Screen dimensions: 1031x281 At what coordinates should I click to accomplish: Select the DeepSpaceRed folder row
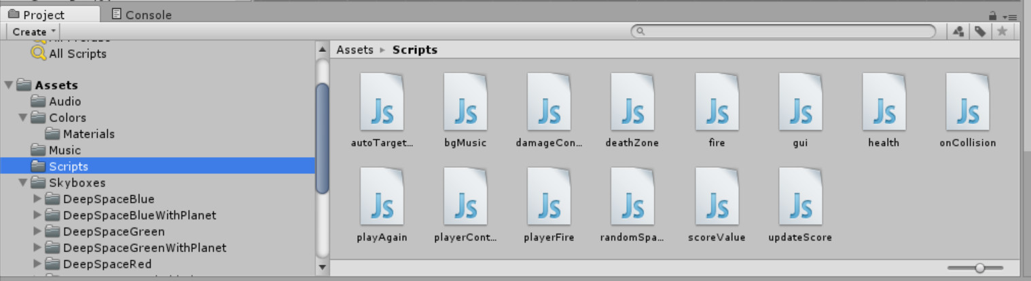(98, 264)
